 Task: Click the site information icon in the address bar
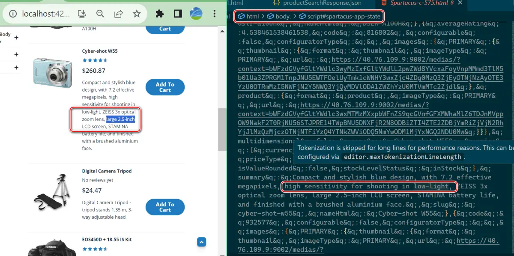click(x=13, y=14)
